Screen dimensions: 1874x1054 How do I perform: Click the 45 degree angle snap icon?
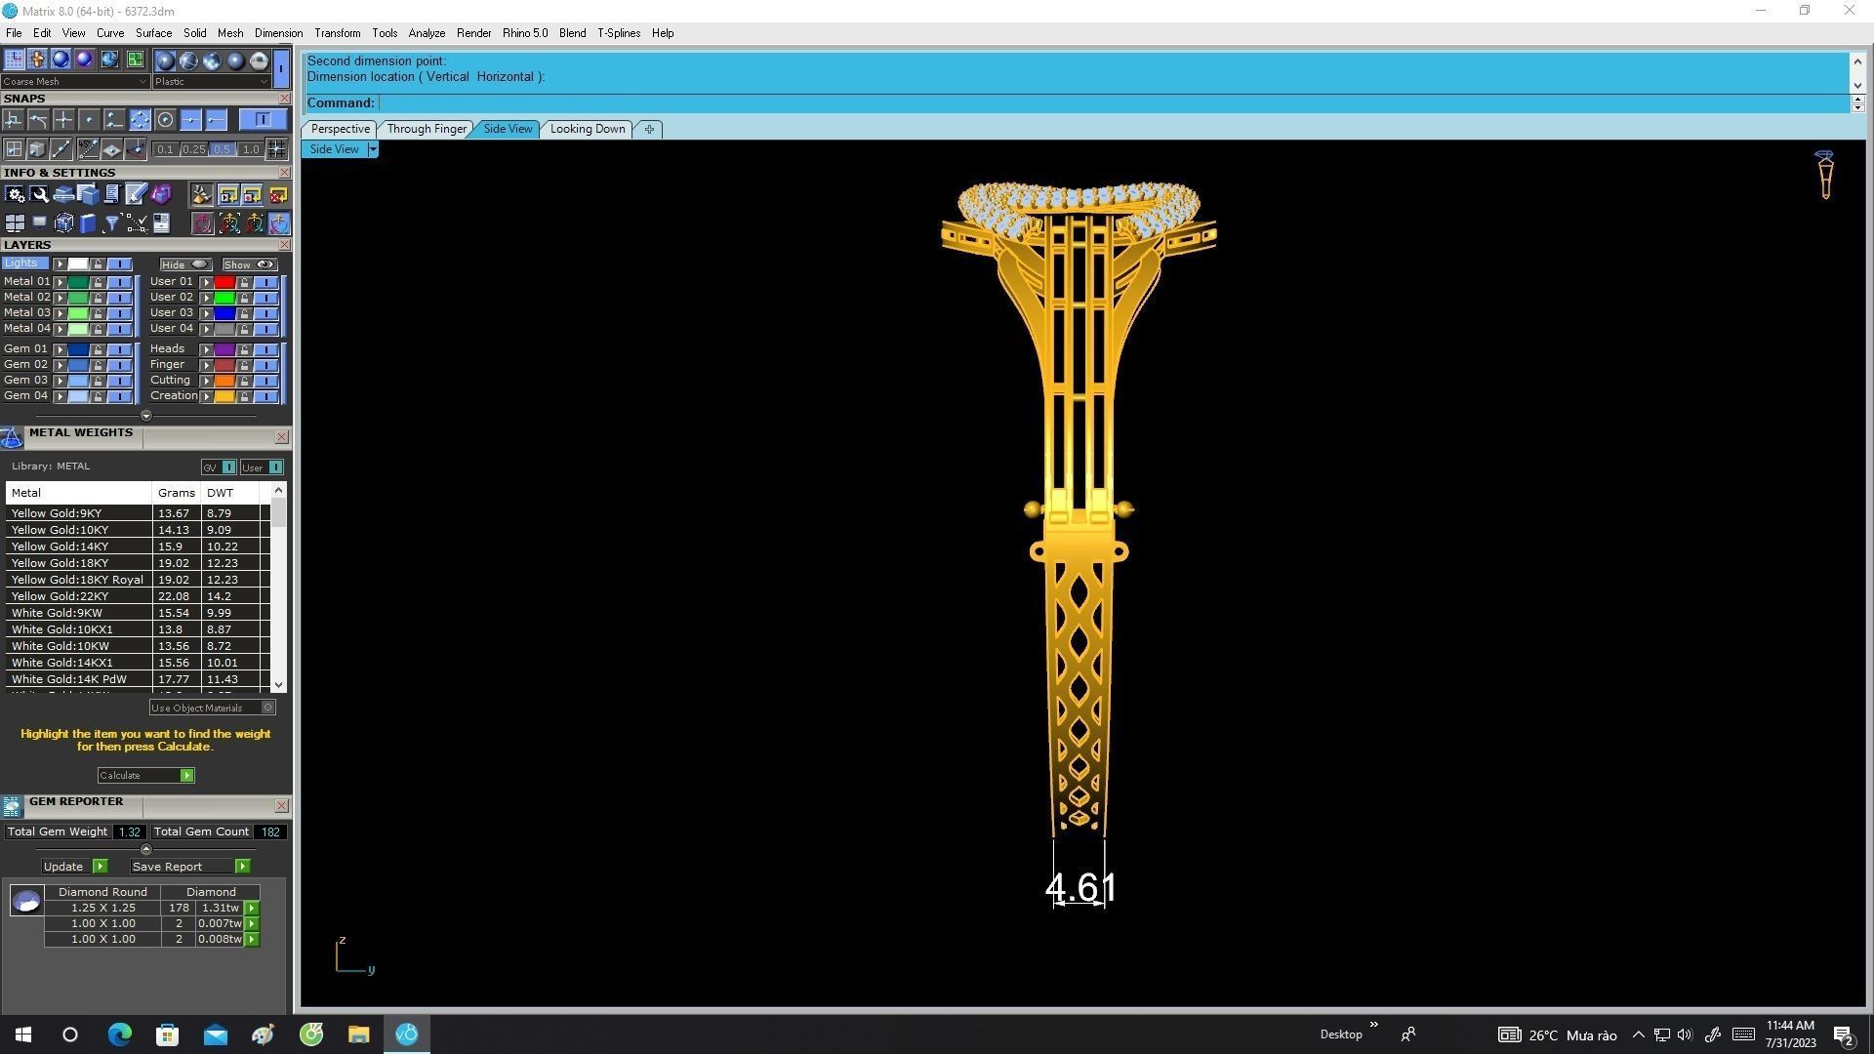(x=88, y=149)
